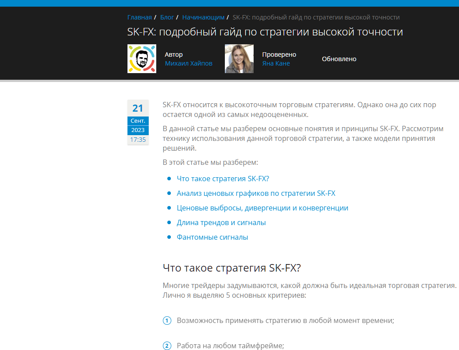Open author profile Михаил Хайпов
The height and width of the screenshot is (350, 459).
click(x=189, y=63)
